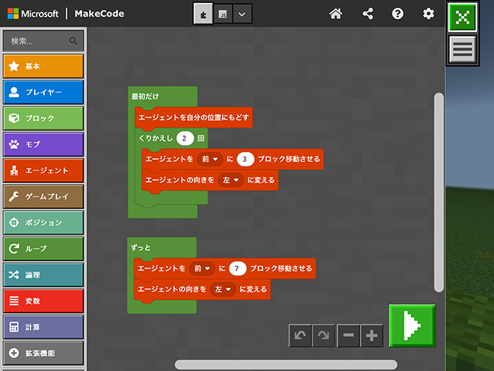The width and height of the screenshot is (494, 371).
Task: Open the Share project icon
Action: coord(368,14)
